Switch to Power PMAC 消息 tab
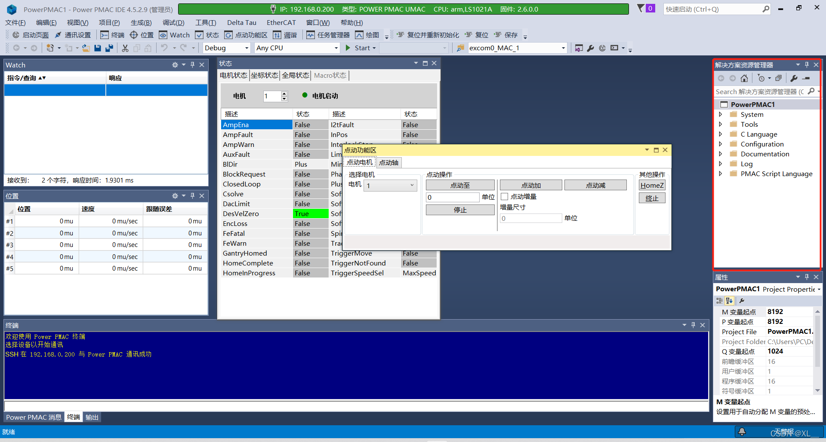 click(x=34, y=417)
